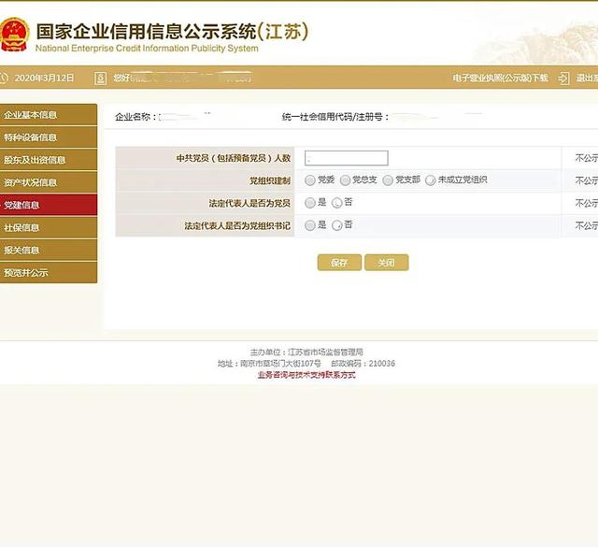This screenshot has width=598, height=547.
Task: Click the 主办单位 江苏省市场监督管理局 footer text
Action: click(306, 352)
